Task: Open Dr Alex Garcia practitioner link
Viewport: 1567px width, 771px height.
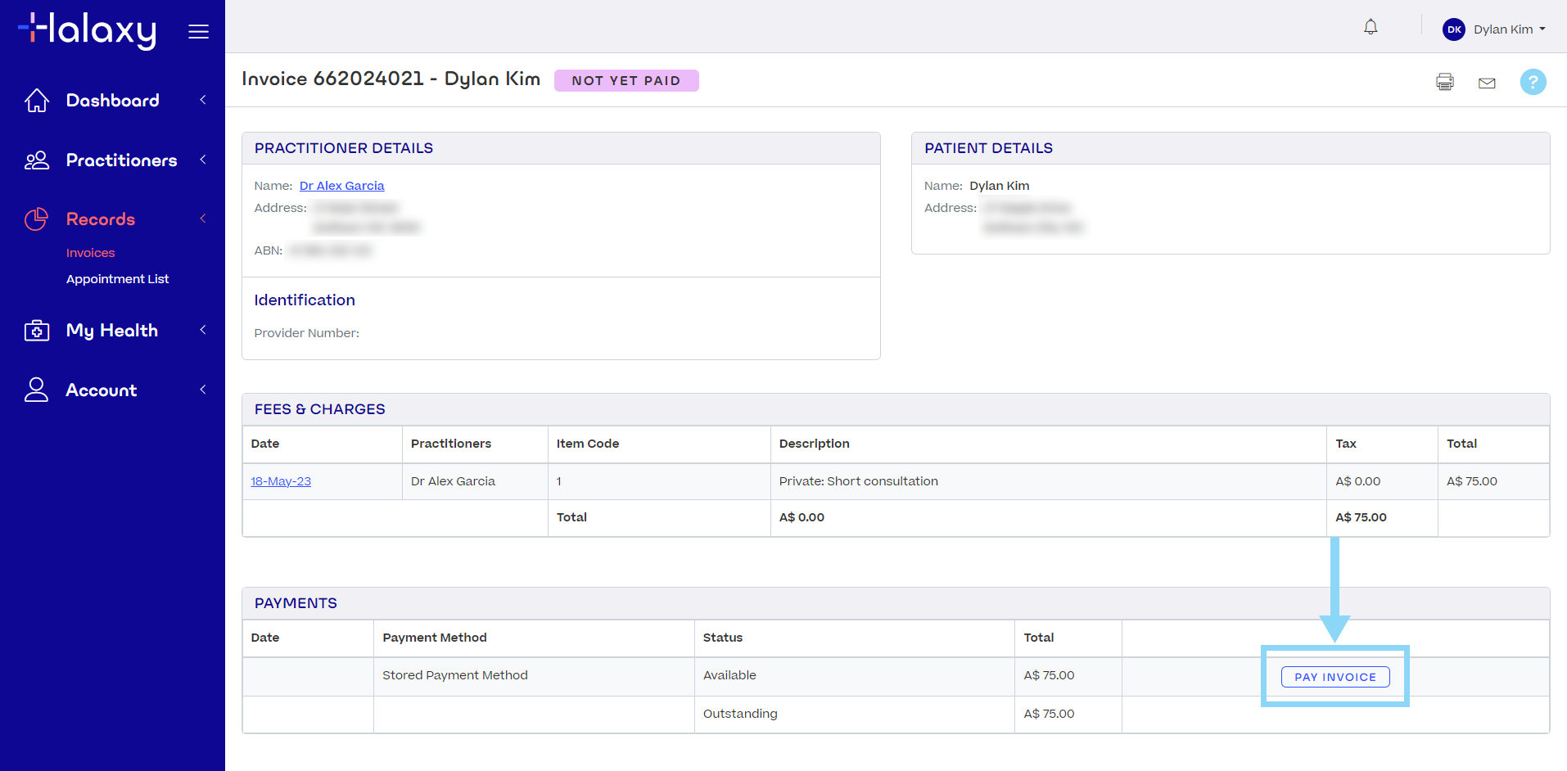Action: [x=341, y=186]
